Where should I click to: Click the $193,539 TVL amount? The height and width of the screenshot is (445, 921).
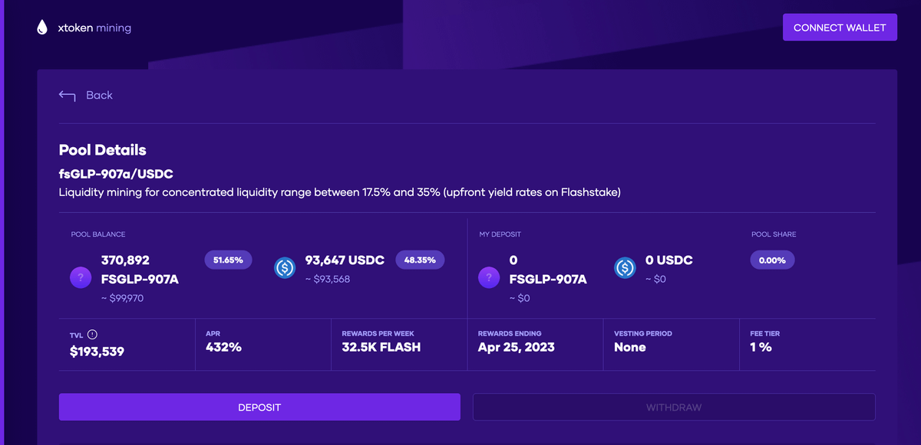tap(97, 352)
